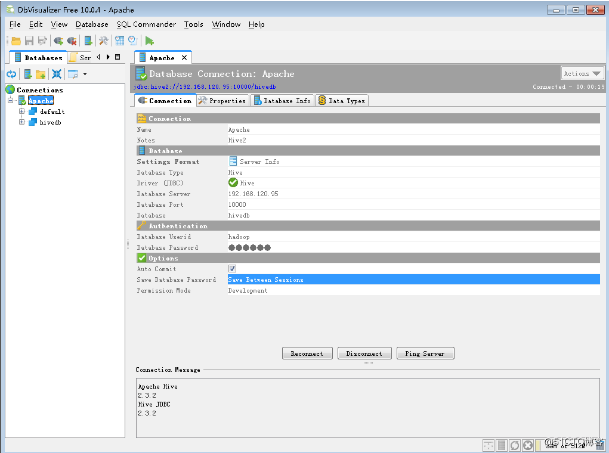Open the SQL Commander menu
609x453 pixels.
[x=146, y=24]
